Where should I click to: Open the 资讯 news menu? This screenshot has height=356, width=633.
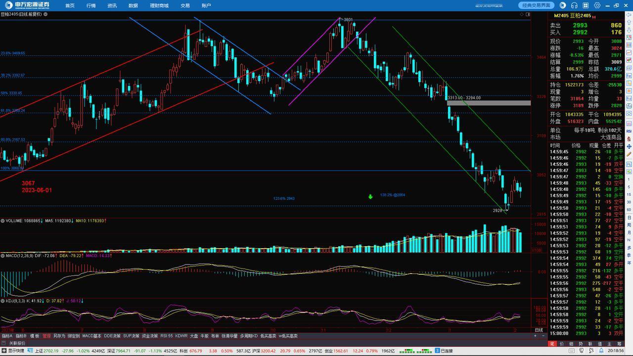coord(112,5)
